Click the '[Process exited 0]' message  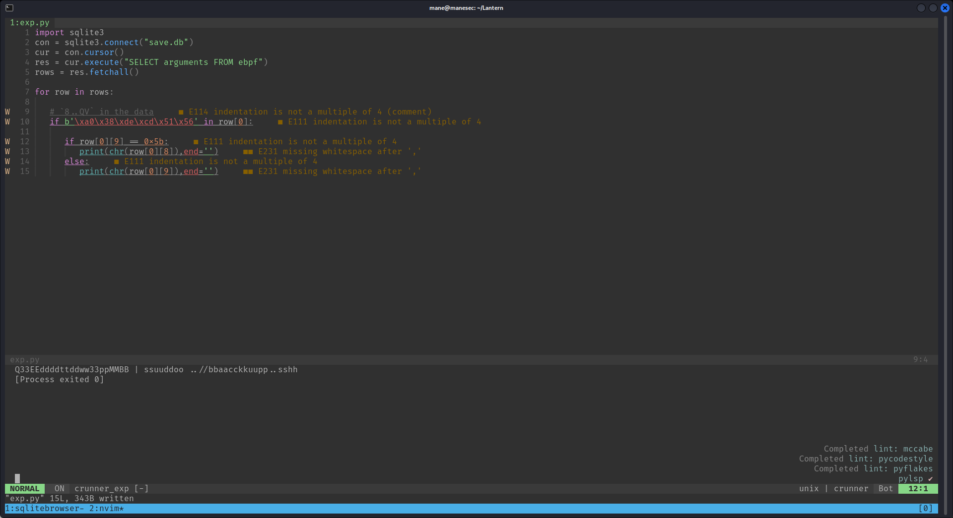(x=60, y=380)
